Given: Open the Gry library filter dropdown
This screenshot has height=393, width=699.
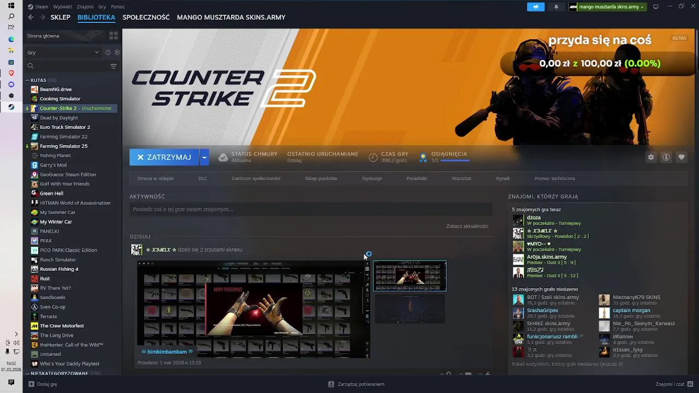Looking at the screenshot, I should (x=63, y=52).
